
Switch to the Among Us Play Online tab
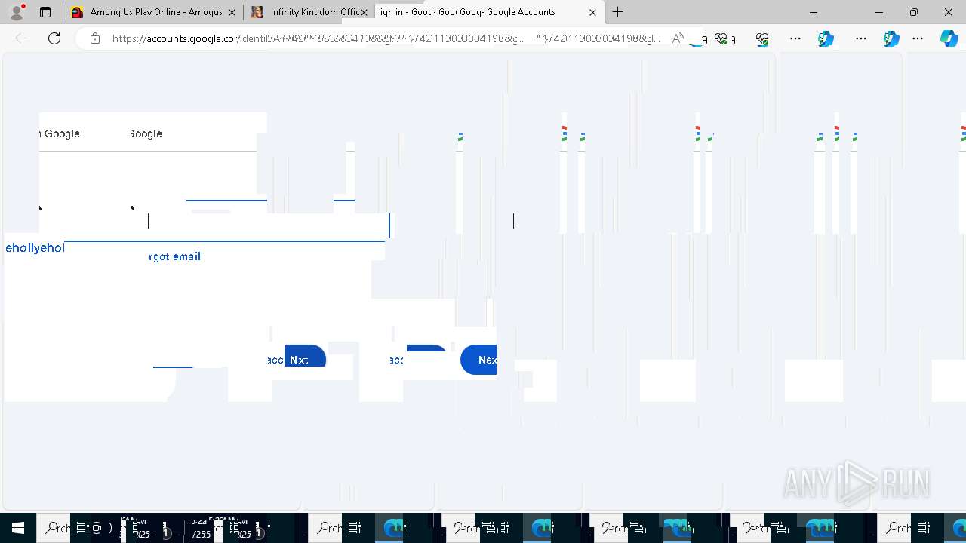pos(152,12)
